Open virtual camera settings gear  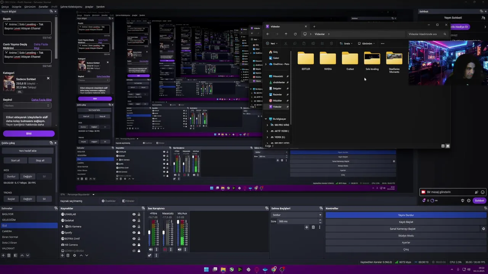coord(483,229)
